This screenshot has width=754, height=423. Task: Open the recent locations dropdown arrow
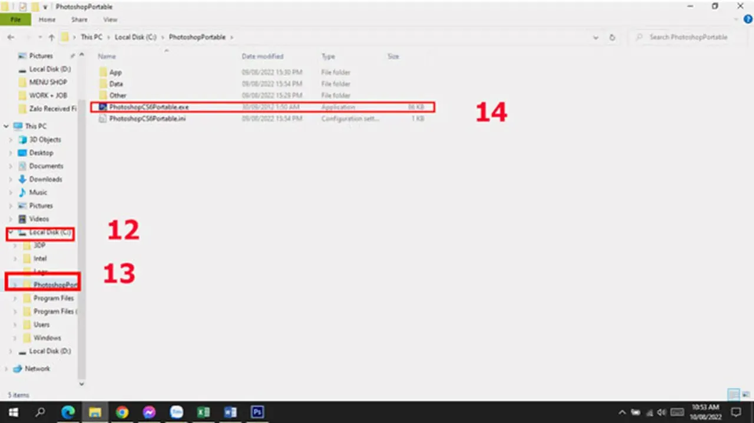pyautogui.click(x=41, y=37)
